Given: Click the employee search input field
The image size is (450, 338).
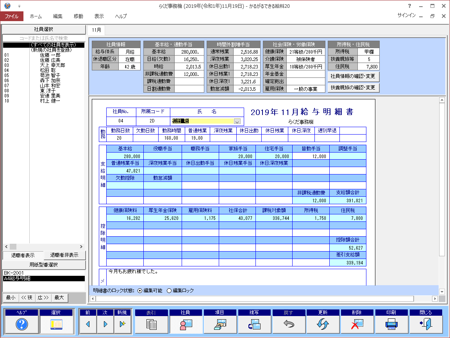Looking at the screenshot, I should coord(44,38).
